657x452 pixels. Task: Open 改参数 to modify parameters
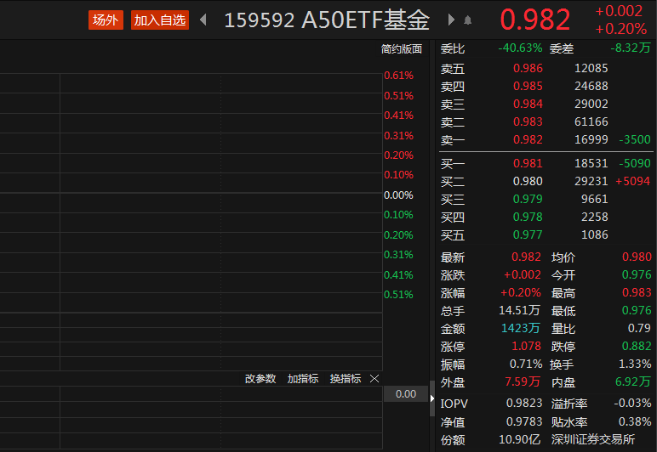[x=260, y=379]
